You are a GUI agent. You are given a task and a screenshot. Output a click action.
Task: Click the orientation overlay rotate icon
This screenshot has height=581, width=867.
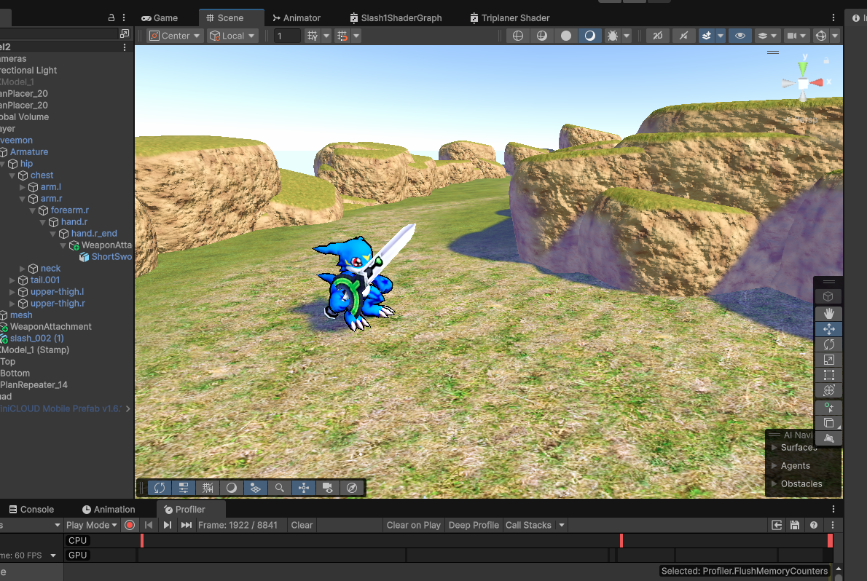click(160, 488)
